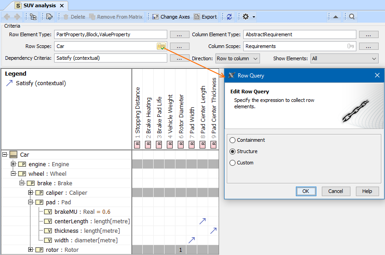The width and height of the screenshot is (385, 255).
Task: Select the Custom radio option
Action: [232, 163]
